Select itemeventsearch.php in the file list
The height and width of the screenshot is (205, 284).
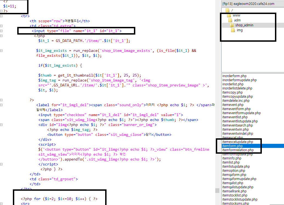click(x=237, y=125)
